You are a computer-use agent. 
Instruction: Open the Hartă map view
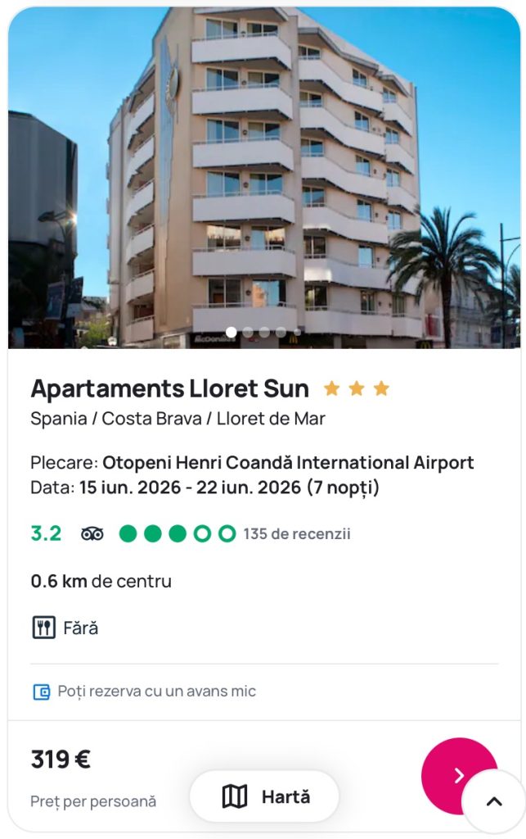point(264,796)
